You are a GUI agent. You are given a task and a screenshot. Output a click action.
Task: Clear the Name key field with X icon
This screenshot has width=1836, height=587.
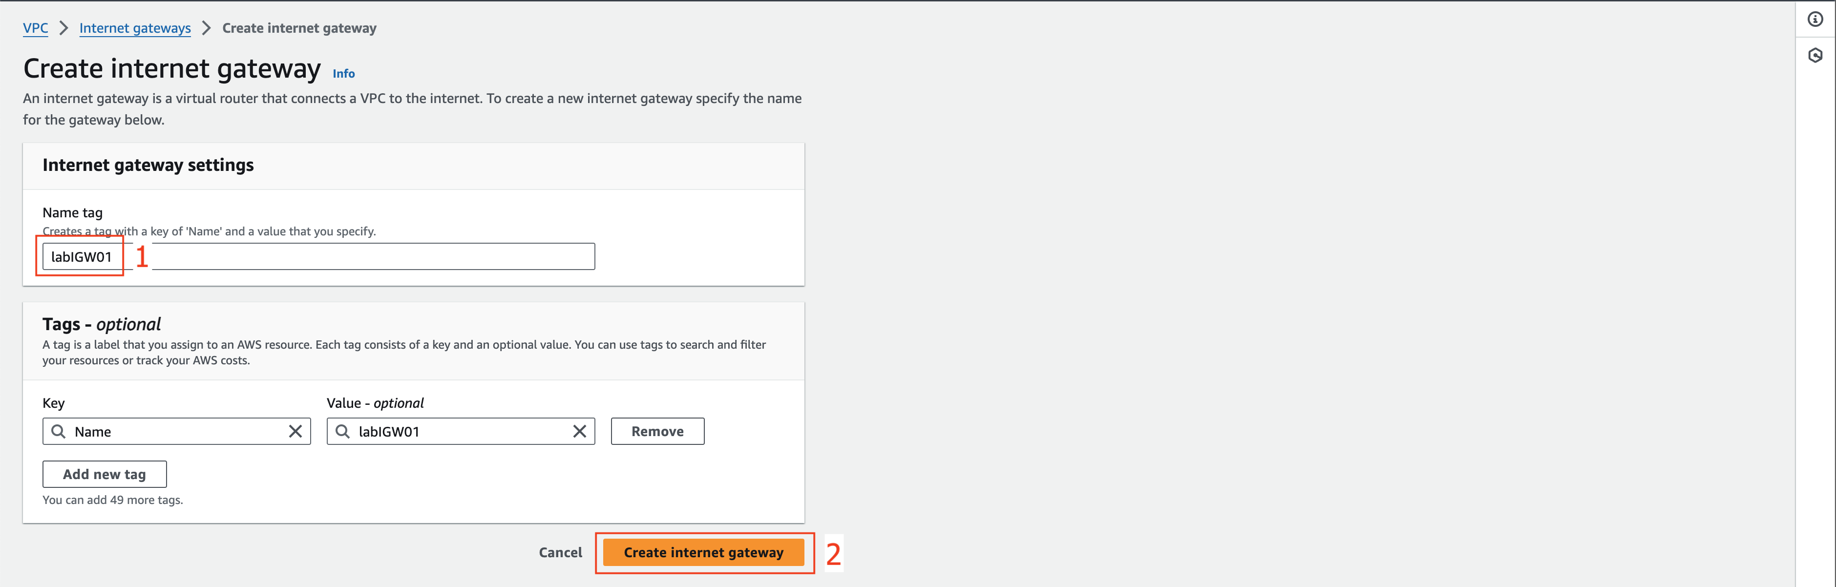tap(295, 431)
